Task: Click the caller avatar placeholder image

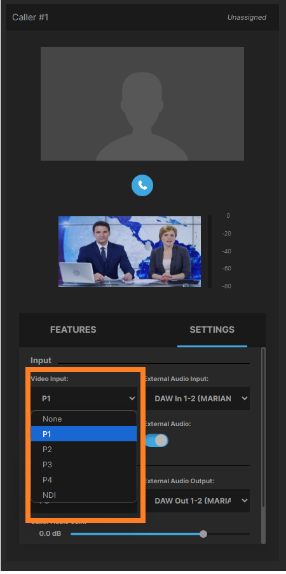Action: click(x=142, y=103)
